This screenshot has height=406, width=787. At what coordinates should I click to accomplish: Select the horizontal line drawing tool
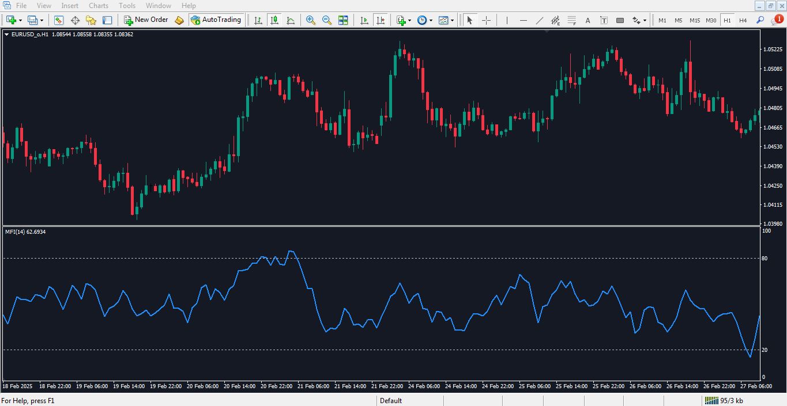pyautogui.click(x=524, y=20)
